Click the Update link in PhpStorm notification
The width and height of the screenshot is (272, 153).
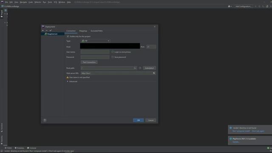(236, 142)
